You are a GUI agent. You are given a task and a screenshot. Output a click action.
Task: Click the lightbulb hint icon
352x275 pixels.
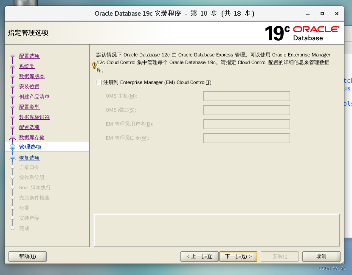point(94,65)
